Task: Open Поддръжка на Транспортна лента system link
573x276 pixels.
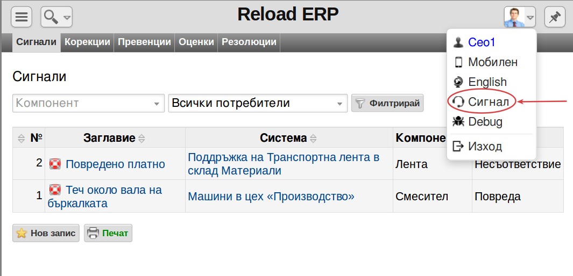Action: pos(283,164)
